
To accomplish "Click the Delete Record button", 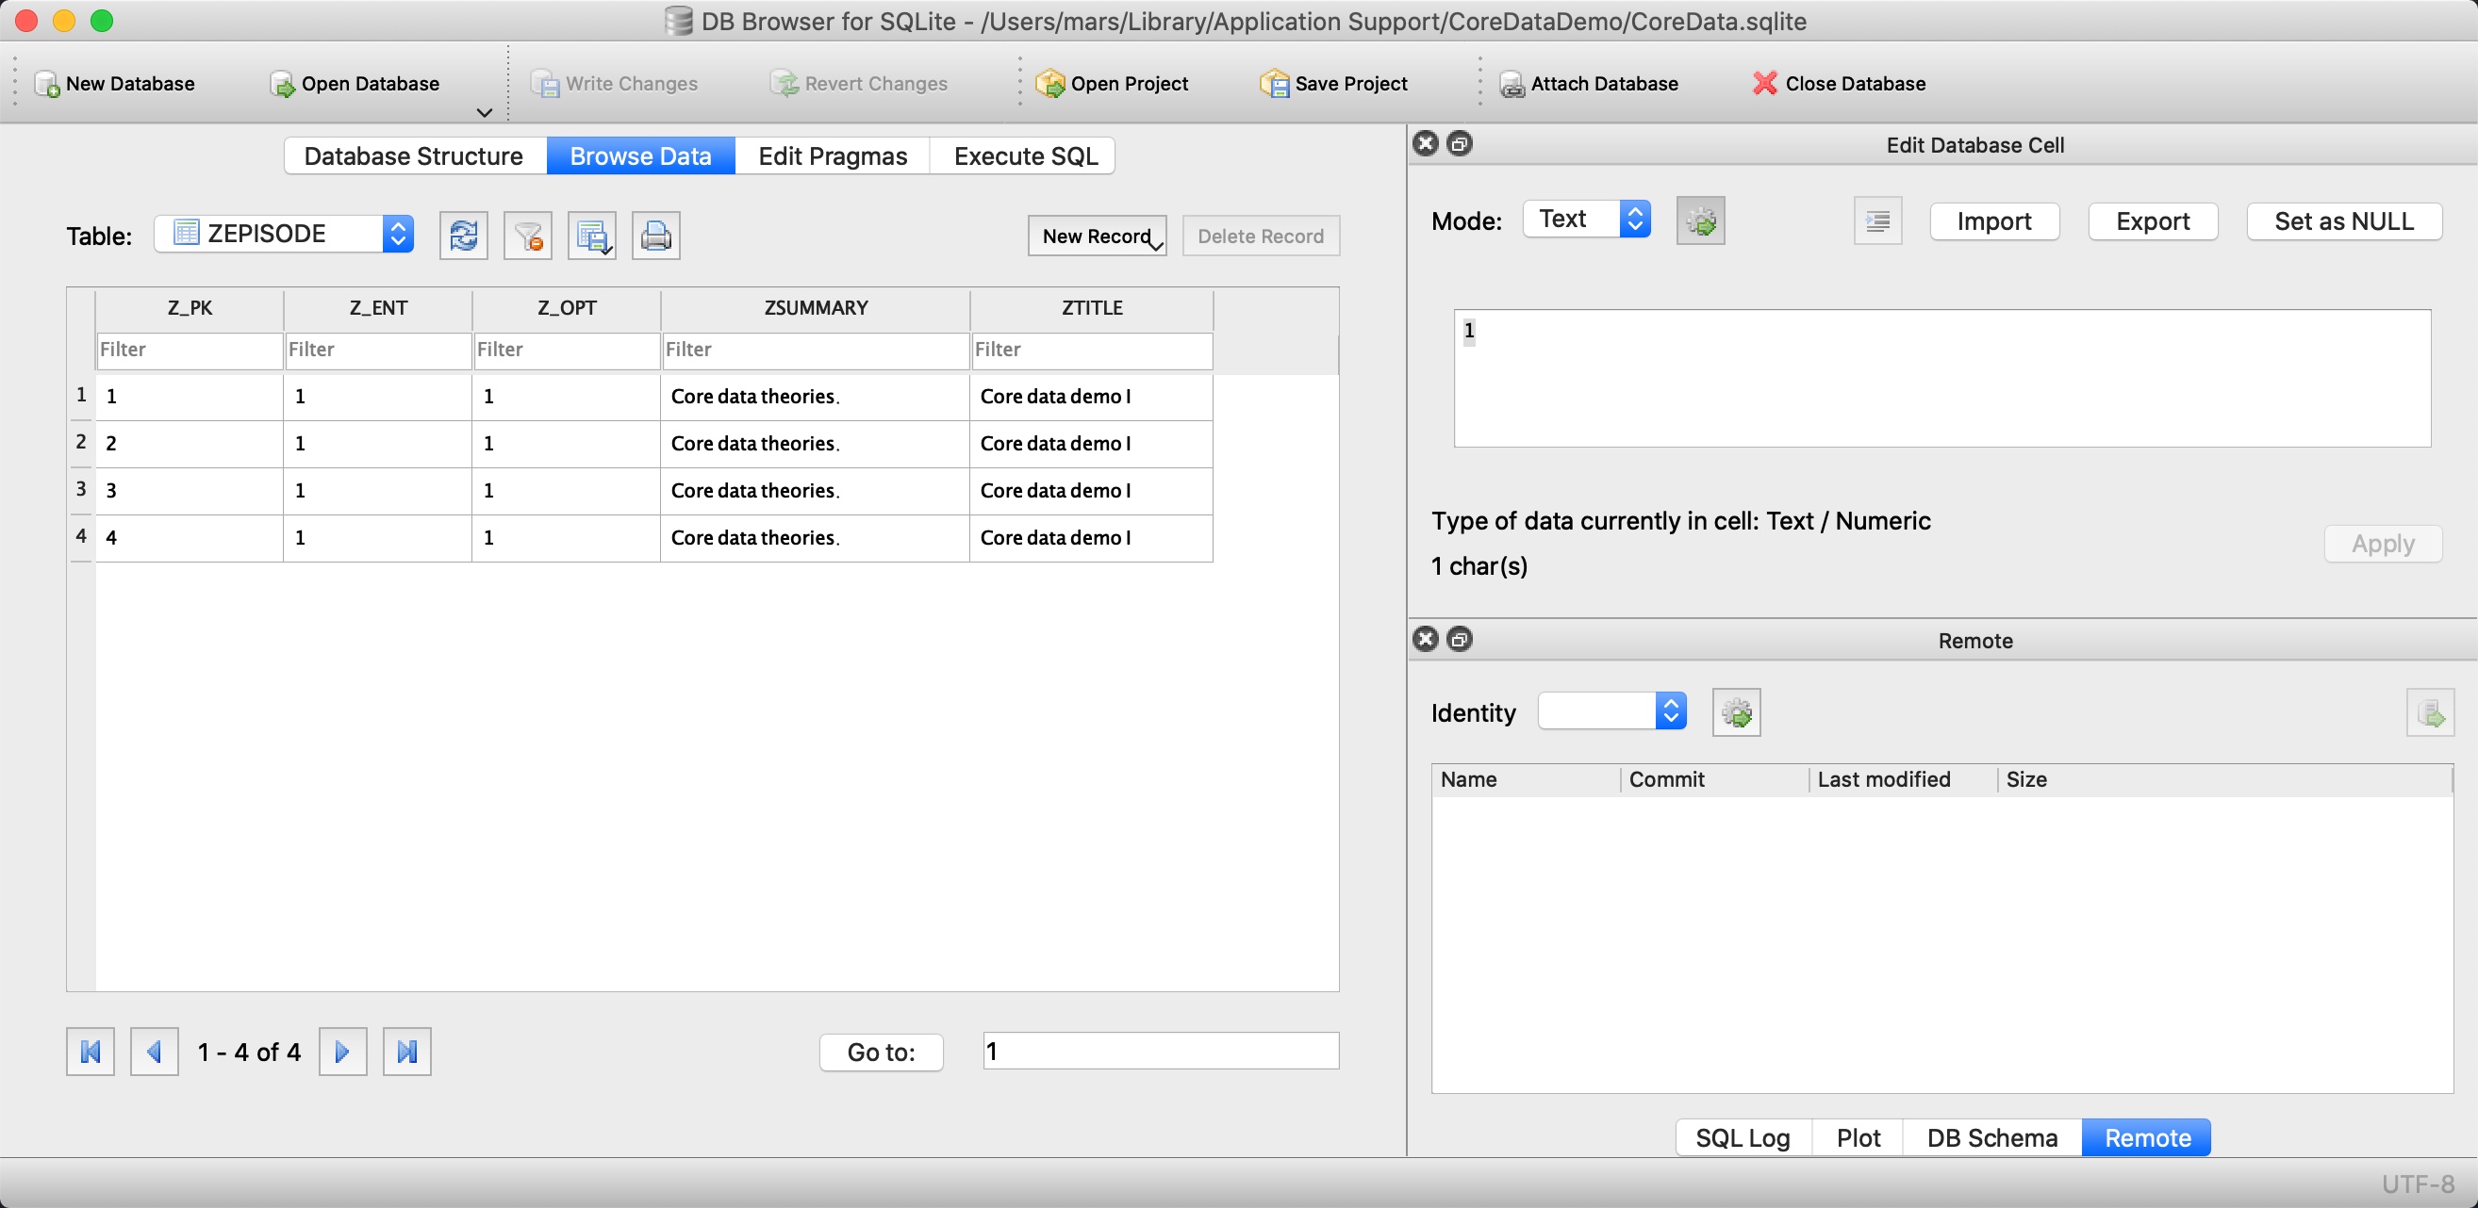I will click(1261, 237).
